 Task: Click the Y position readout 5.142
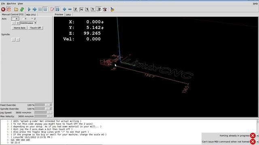93,28
